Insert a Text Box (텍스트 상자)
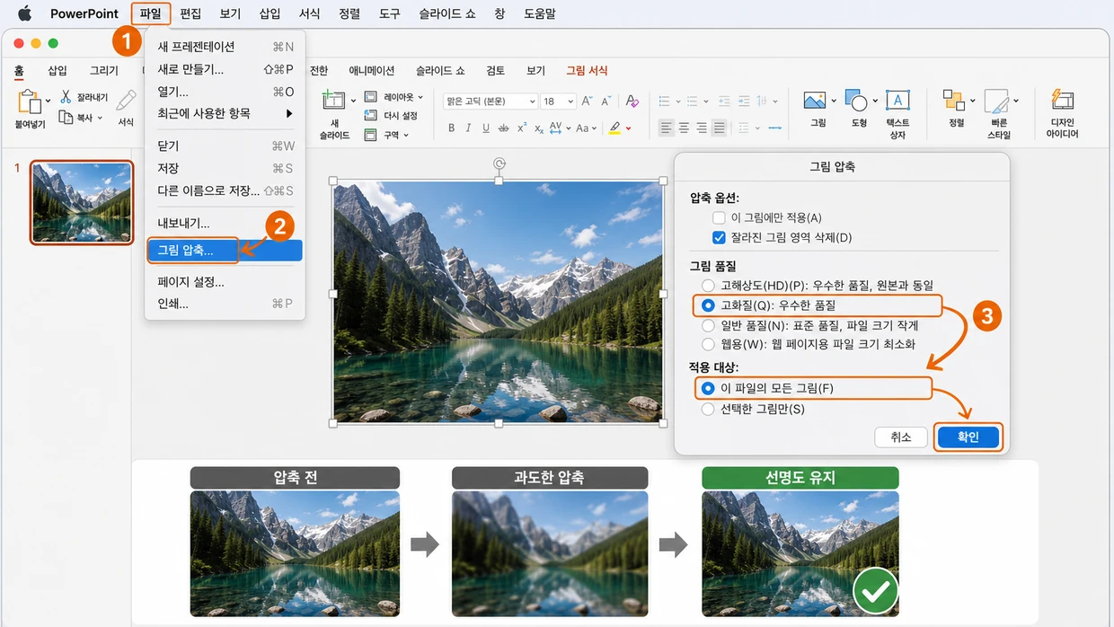The height and width of the screenshot is (627, 1114). point(897,100)
